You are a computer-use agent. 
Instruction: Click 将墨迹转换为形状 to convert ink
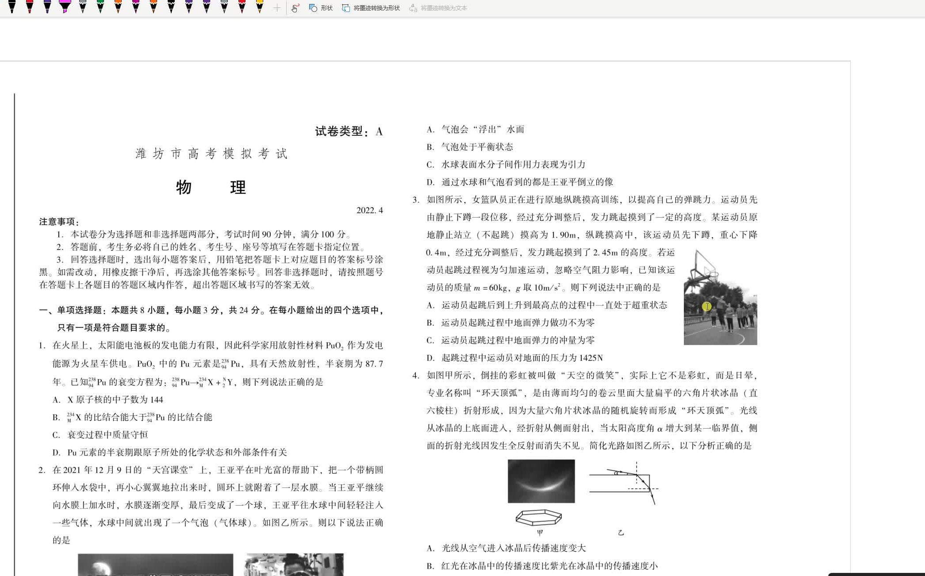coord(372,8)
